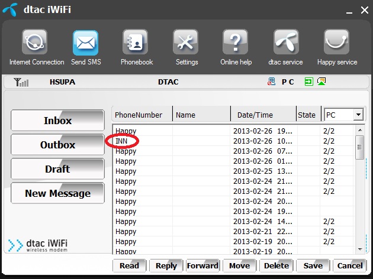Sort by Date/Time column header
This screenshot has width=373, height=279.
tap(263, 115)
